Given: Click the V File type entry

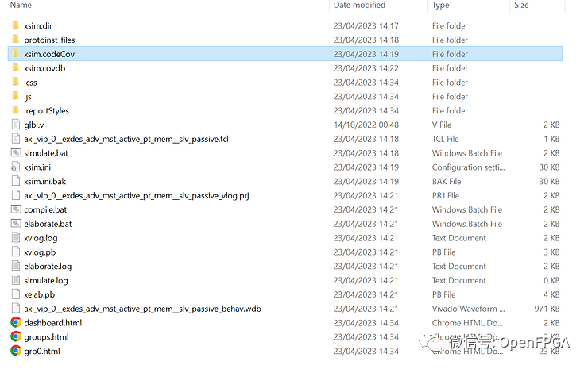Looking at the screenshot, I should (x=442, y=125).
